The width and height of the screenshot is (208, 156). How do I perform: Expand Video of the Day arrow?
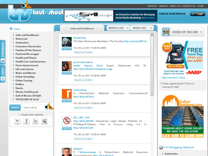tap(201, 32)
